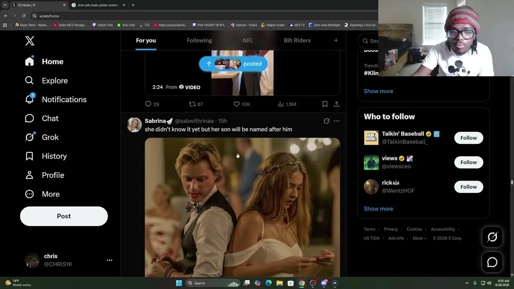Open Microsoft Edge from the taskbar
Image resolution: width=514 pixels, height=289 pixels.
[x=269, y=283]
